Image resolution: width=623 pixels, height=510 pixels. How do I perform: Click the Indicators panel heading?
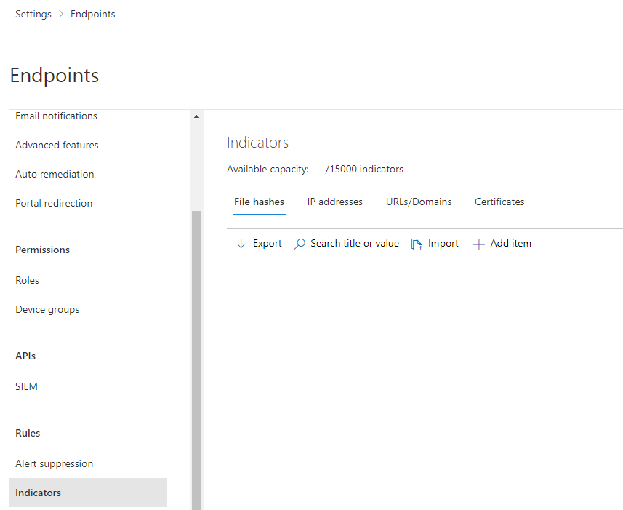pos(257,143)
